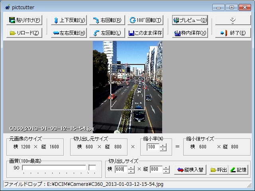The image size is (255, 191).
Task: Open help with the question mark button
Action: [x=233, y=20]
